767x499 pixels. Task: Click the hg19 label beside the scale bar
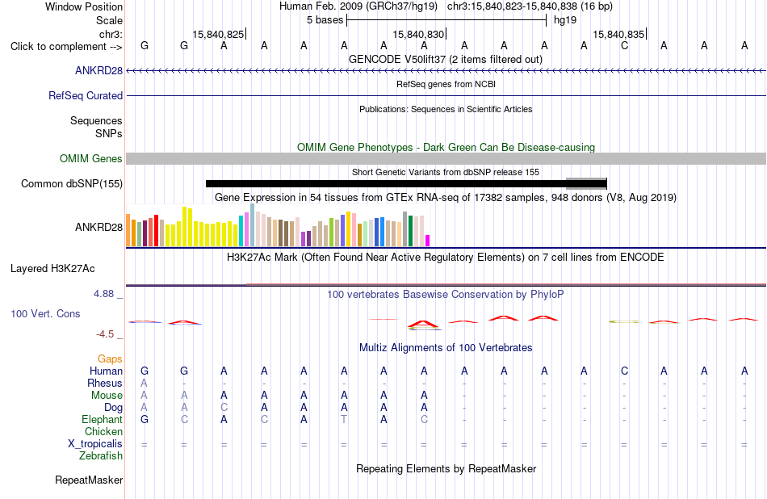pos(565,20)
